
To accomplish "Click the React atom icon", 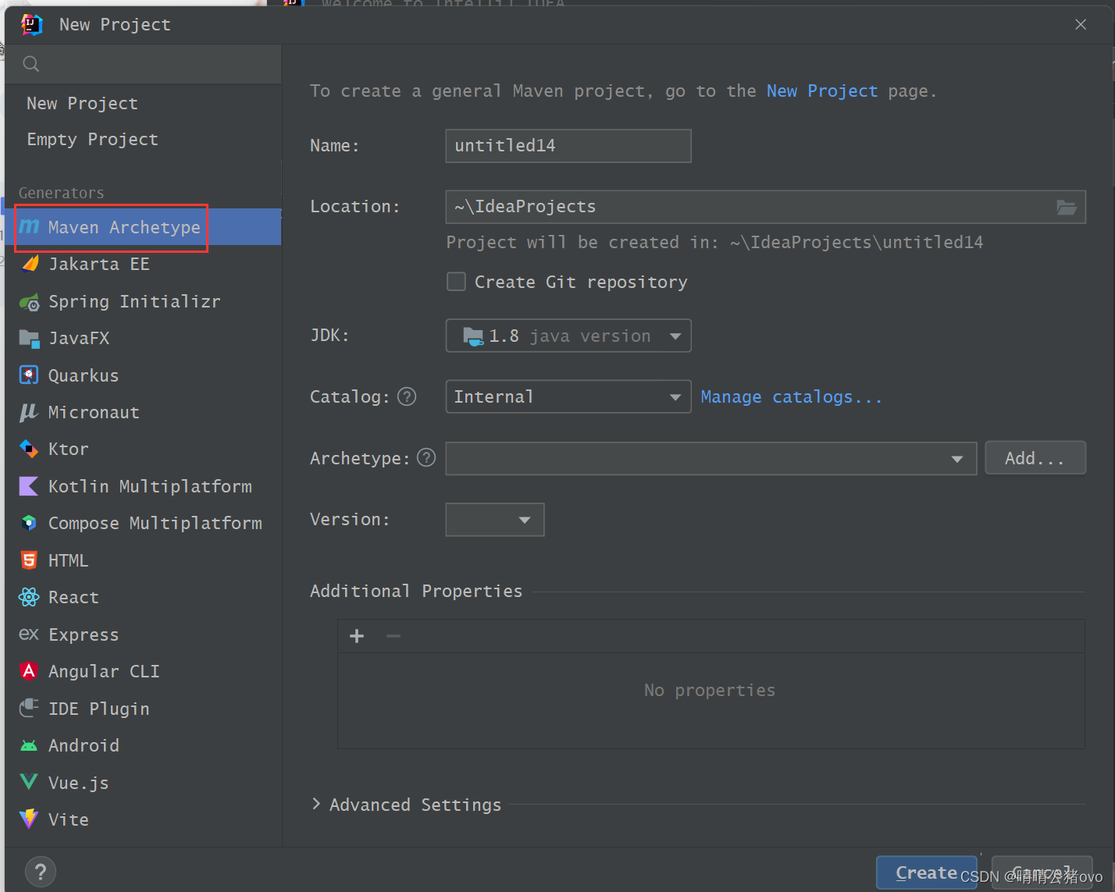I will coord(29,597).
